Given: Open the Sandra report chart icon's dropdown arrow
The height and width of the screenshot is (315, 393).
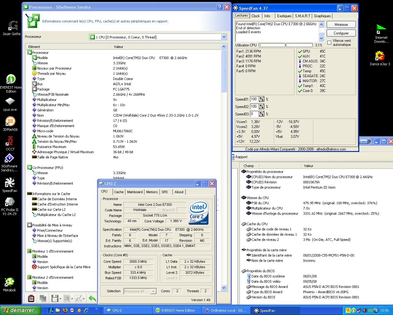Looking at the screenshot, I should click(x=72, y=299).
